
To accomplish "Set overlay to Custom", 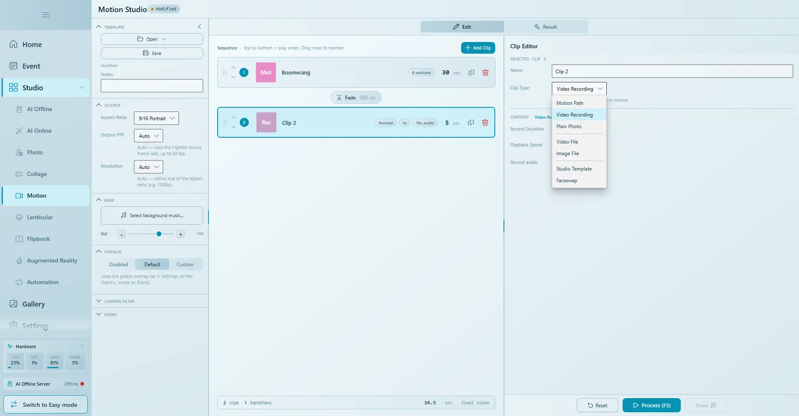I will tap(185, 265).
